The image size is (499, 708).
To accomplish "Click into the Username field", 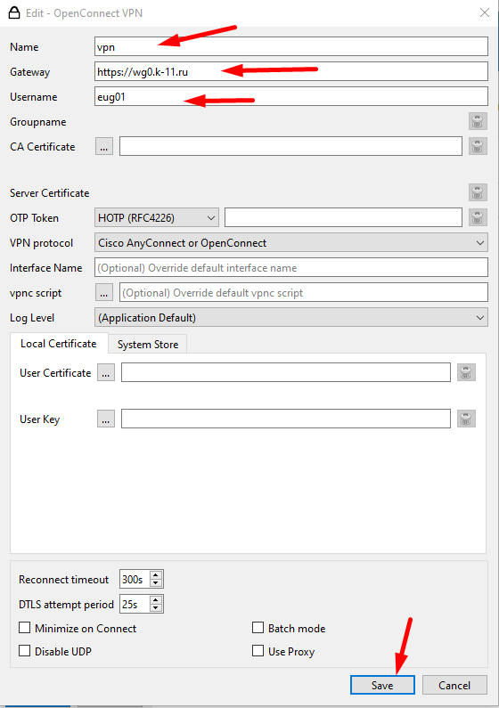I will click(291, 96).
